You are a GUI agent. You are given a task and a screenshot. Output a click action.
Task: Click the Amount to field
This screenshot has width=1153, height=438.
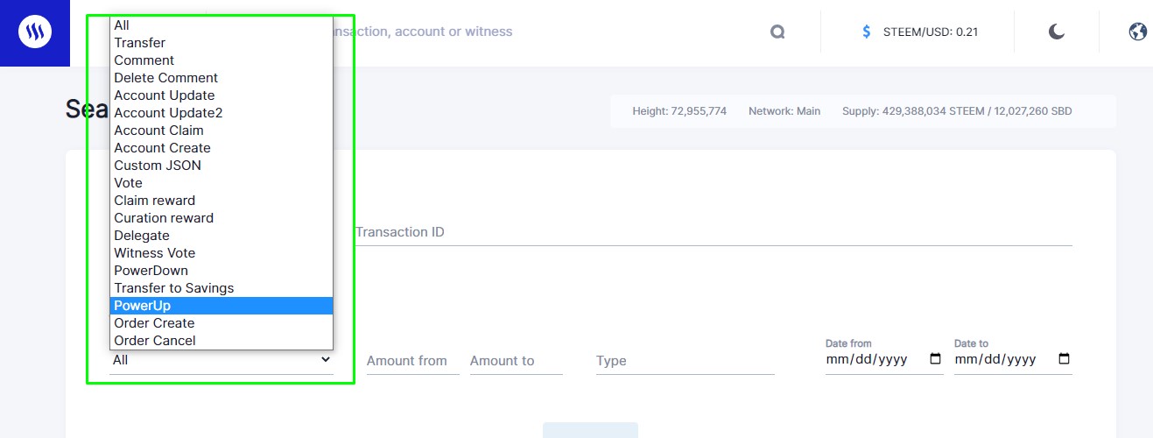(516, 361)
